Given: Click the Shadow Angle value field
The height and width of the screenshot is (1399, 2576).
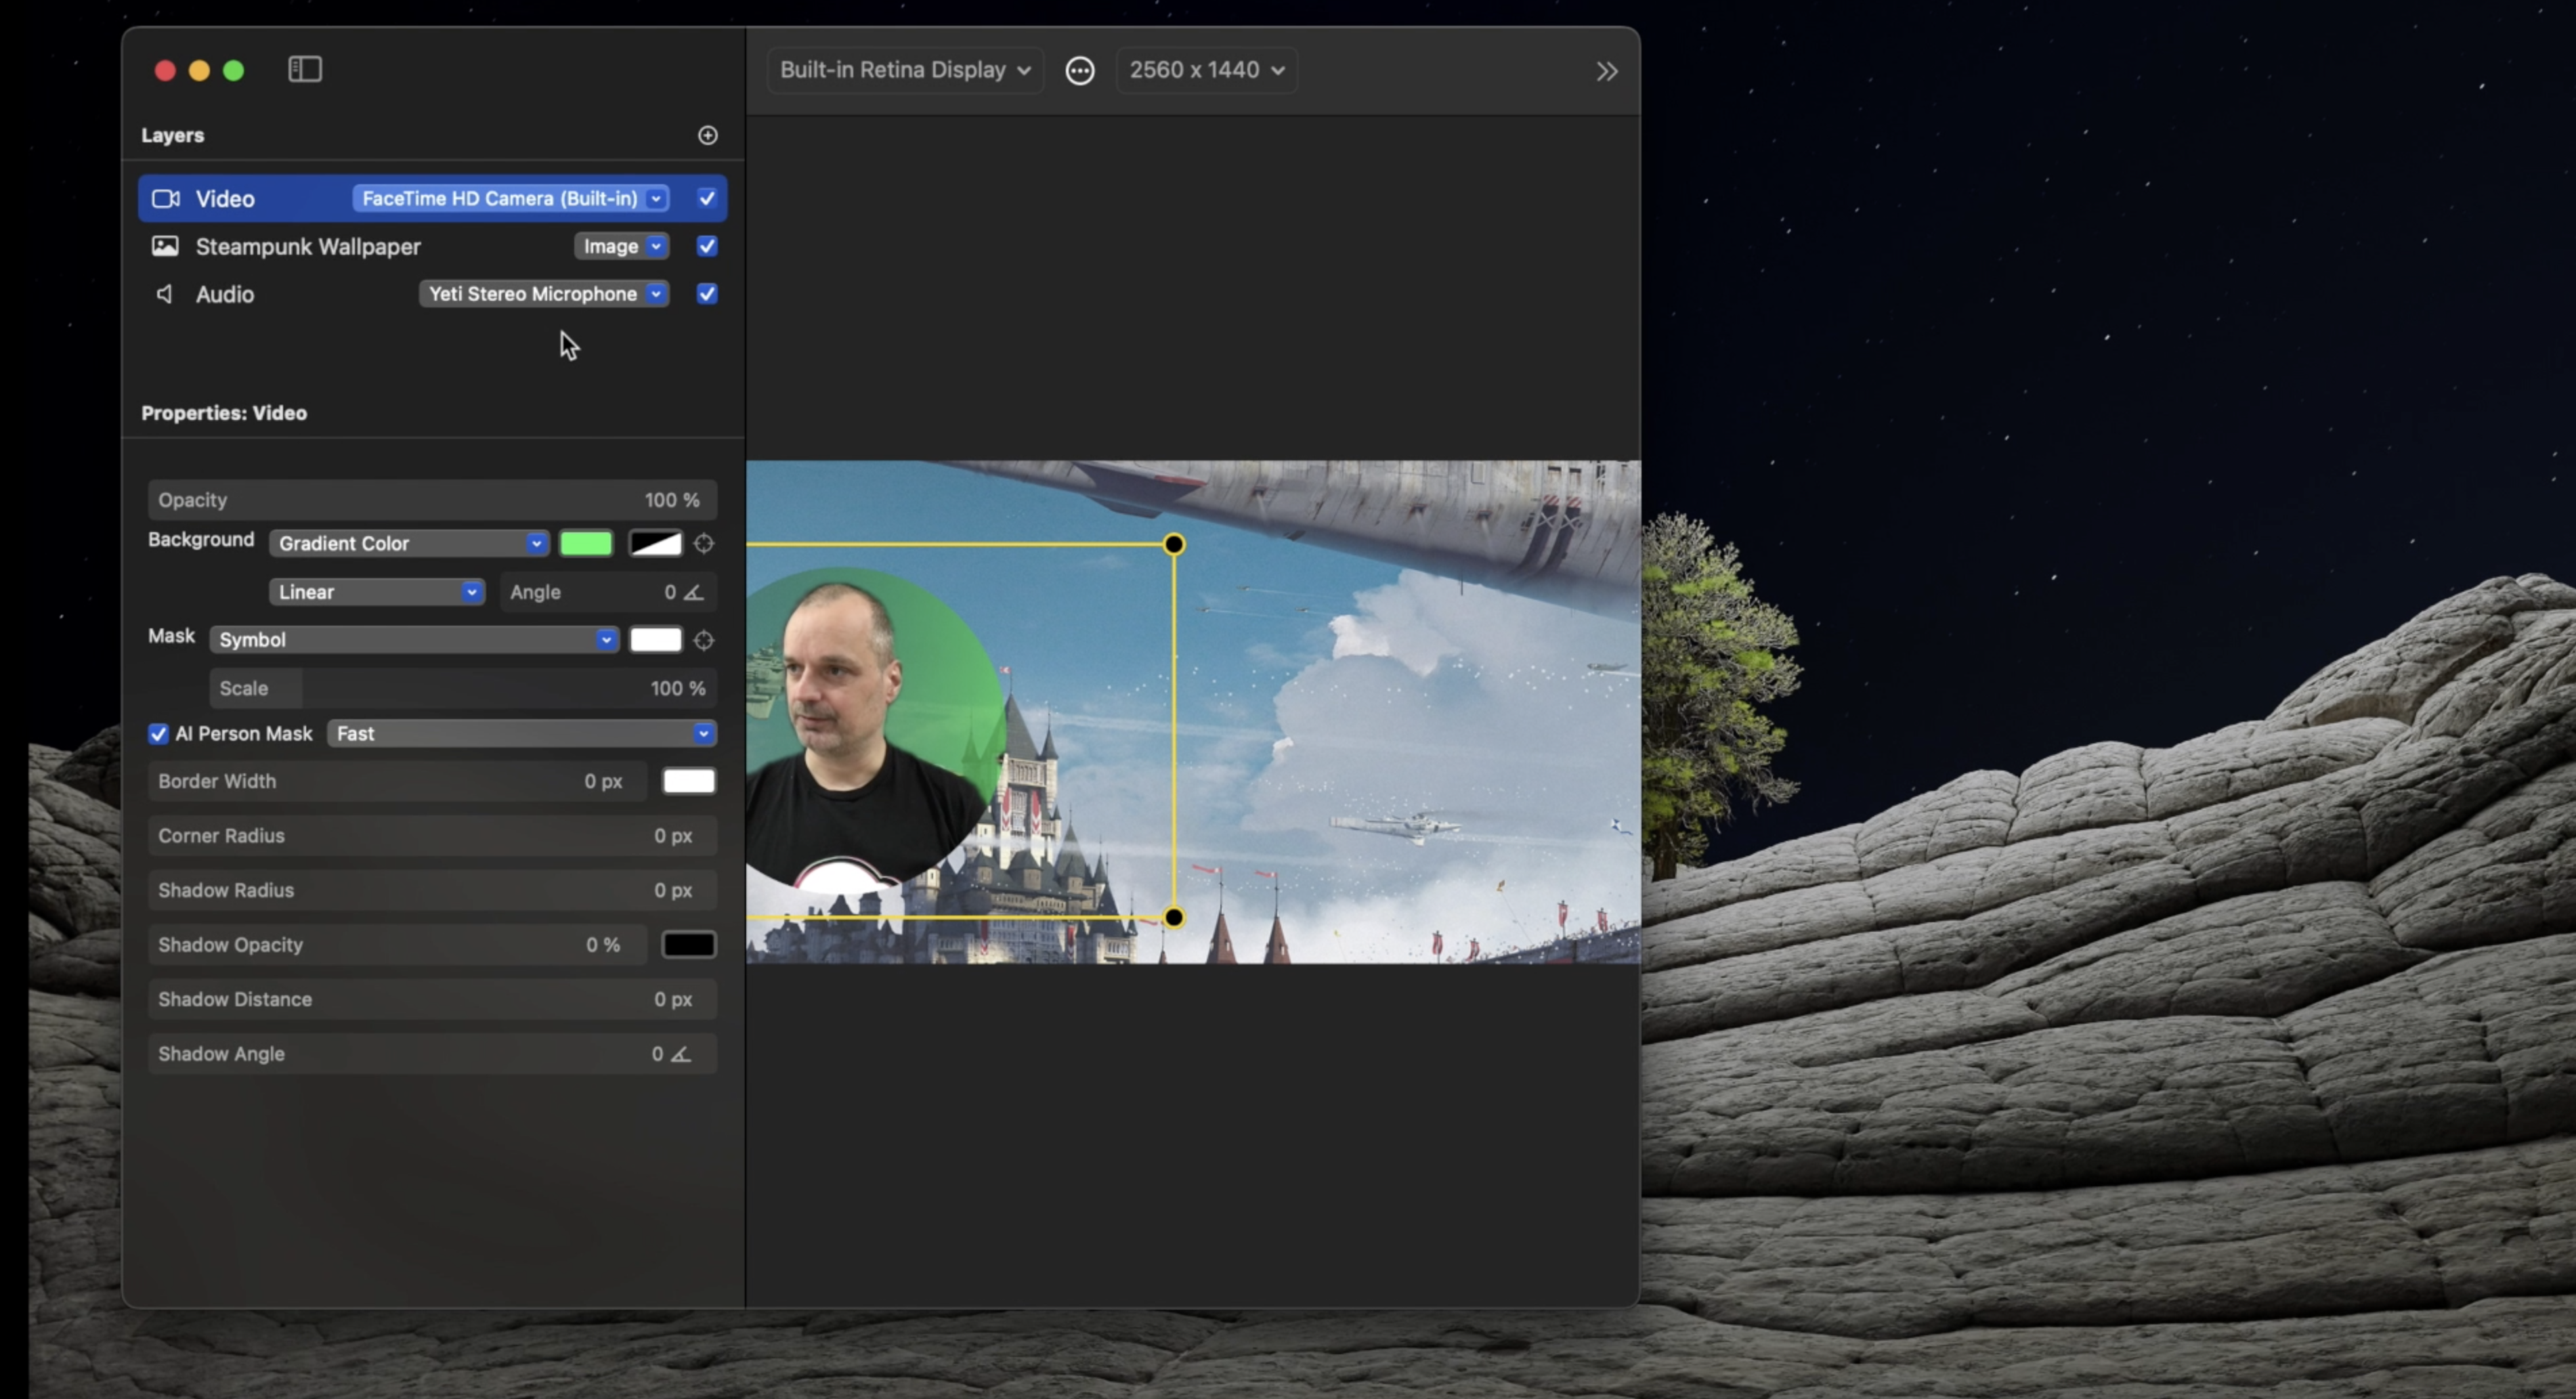Looking at the screenshot, I should tap(432, 1054).
